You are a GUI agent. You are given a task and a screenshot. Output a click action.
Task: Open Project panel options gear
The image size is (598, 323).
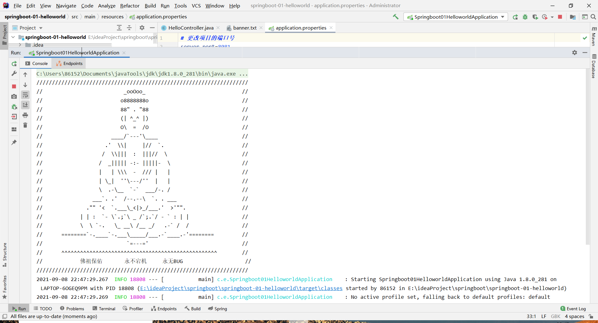pos(142,28)
